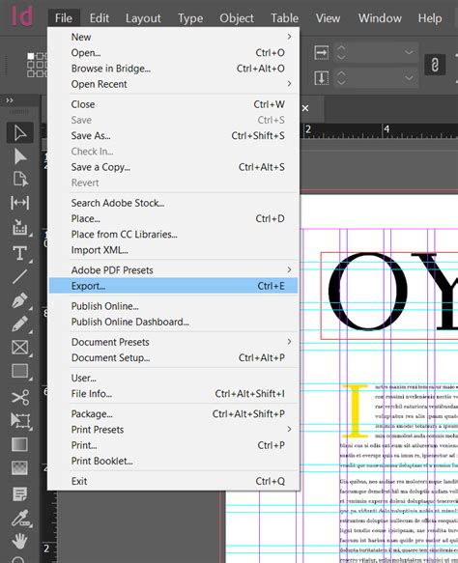
Task: Choose Package... menu item
Action: (174, 413)
